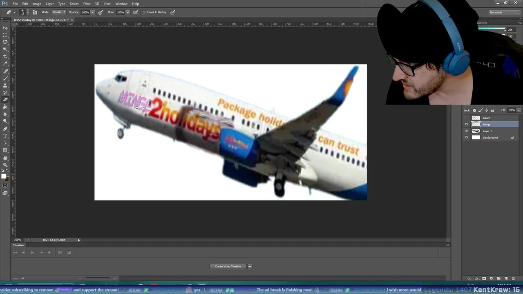Viewport: 523px width, 294px height.
Task: Select the Rectangle shape tool
Action: coord(5,150)
